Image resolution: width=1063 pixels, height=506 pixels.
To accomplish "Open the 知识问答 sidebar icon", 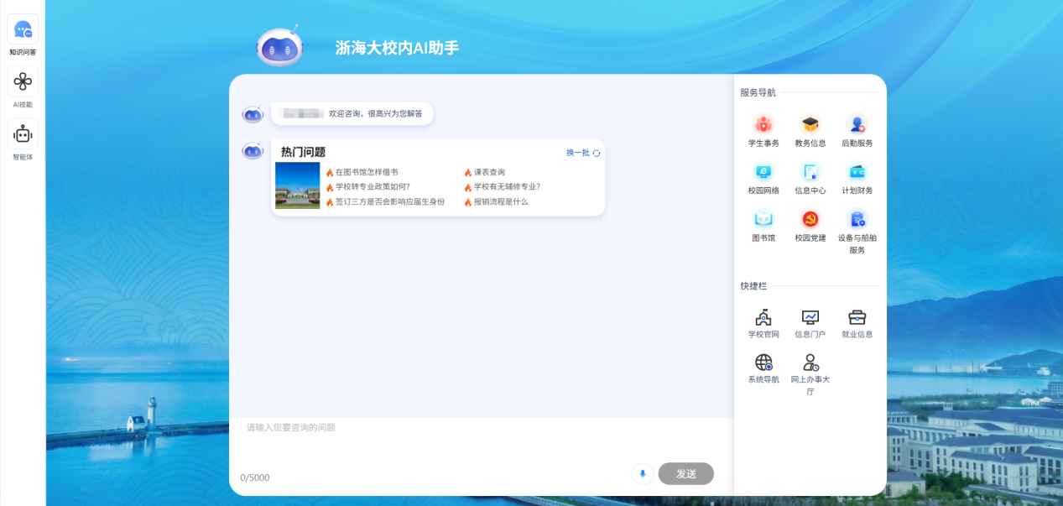I will (x=23, y=31).
